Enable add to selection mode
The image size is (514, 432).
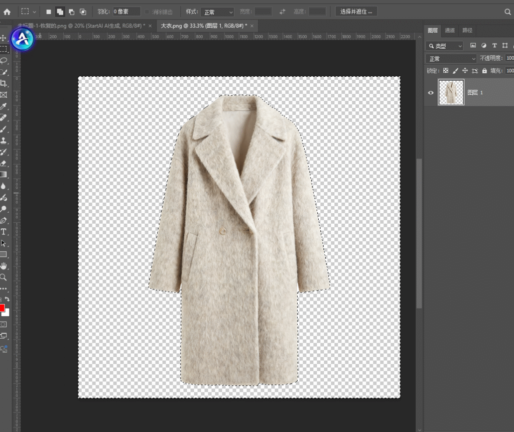(x=60, y=12)
